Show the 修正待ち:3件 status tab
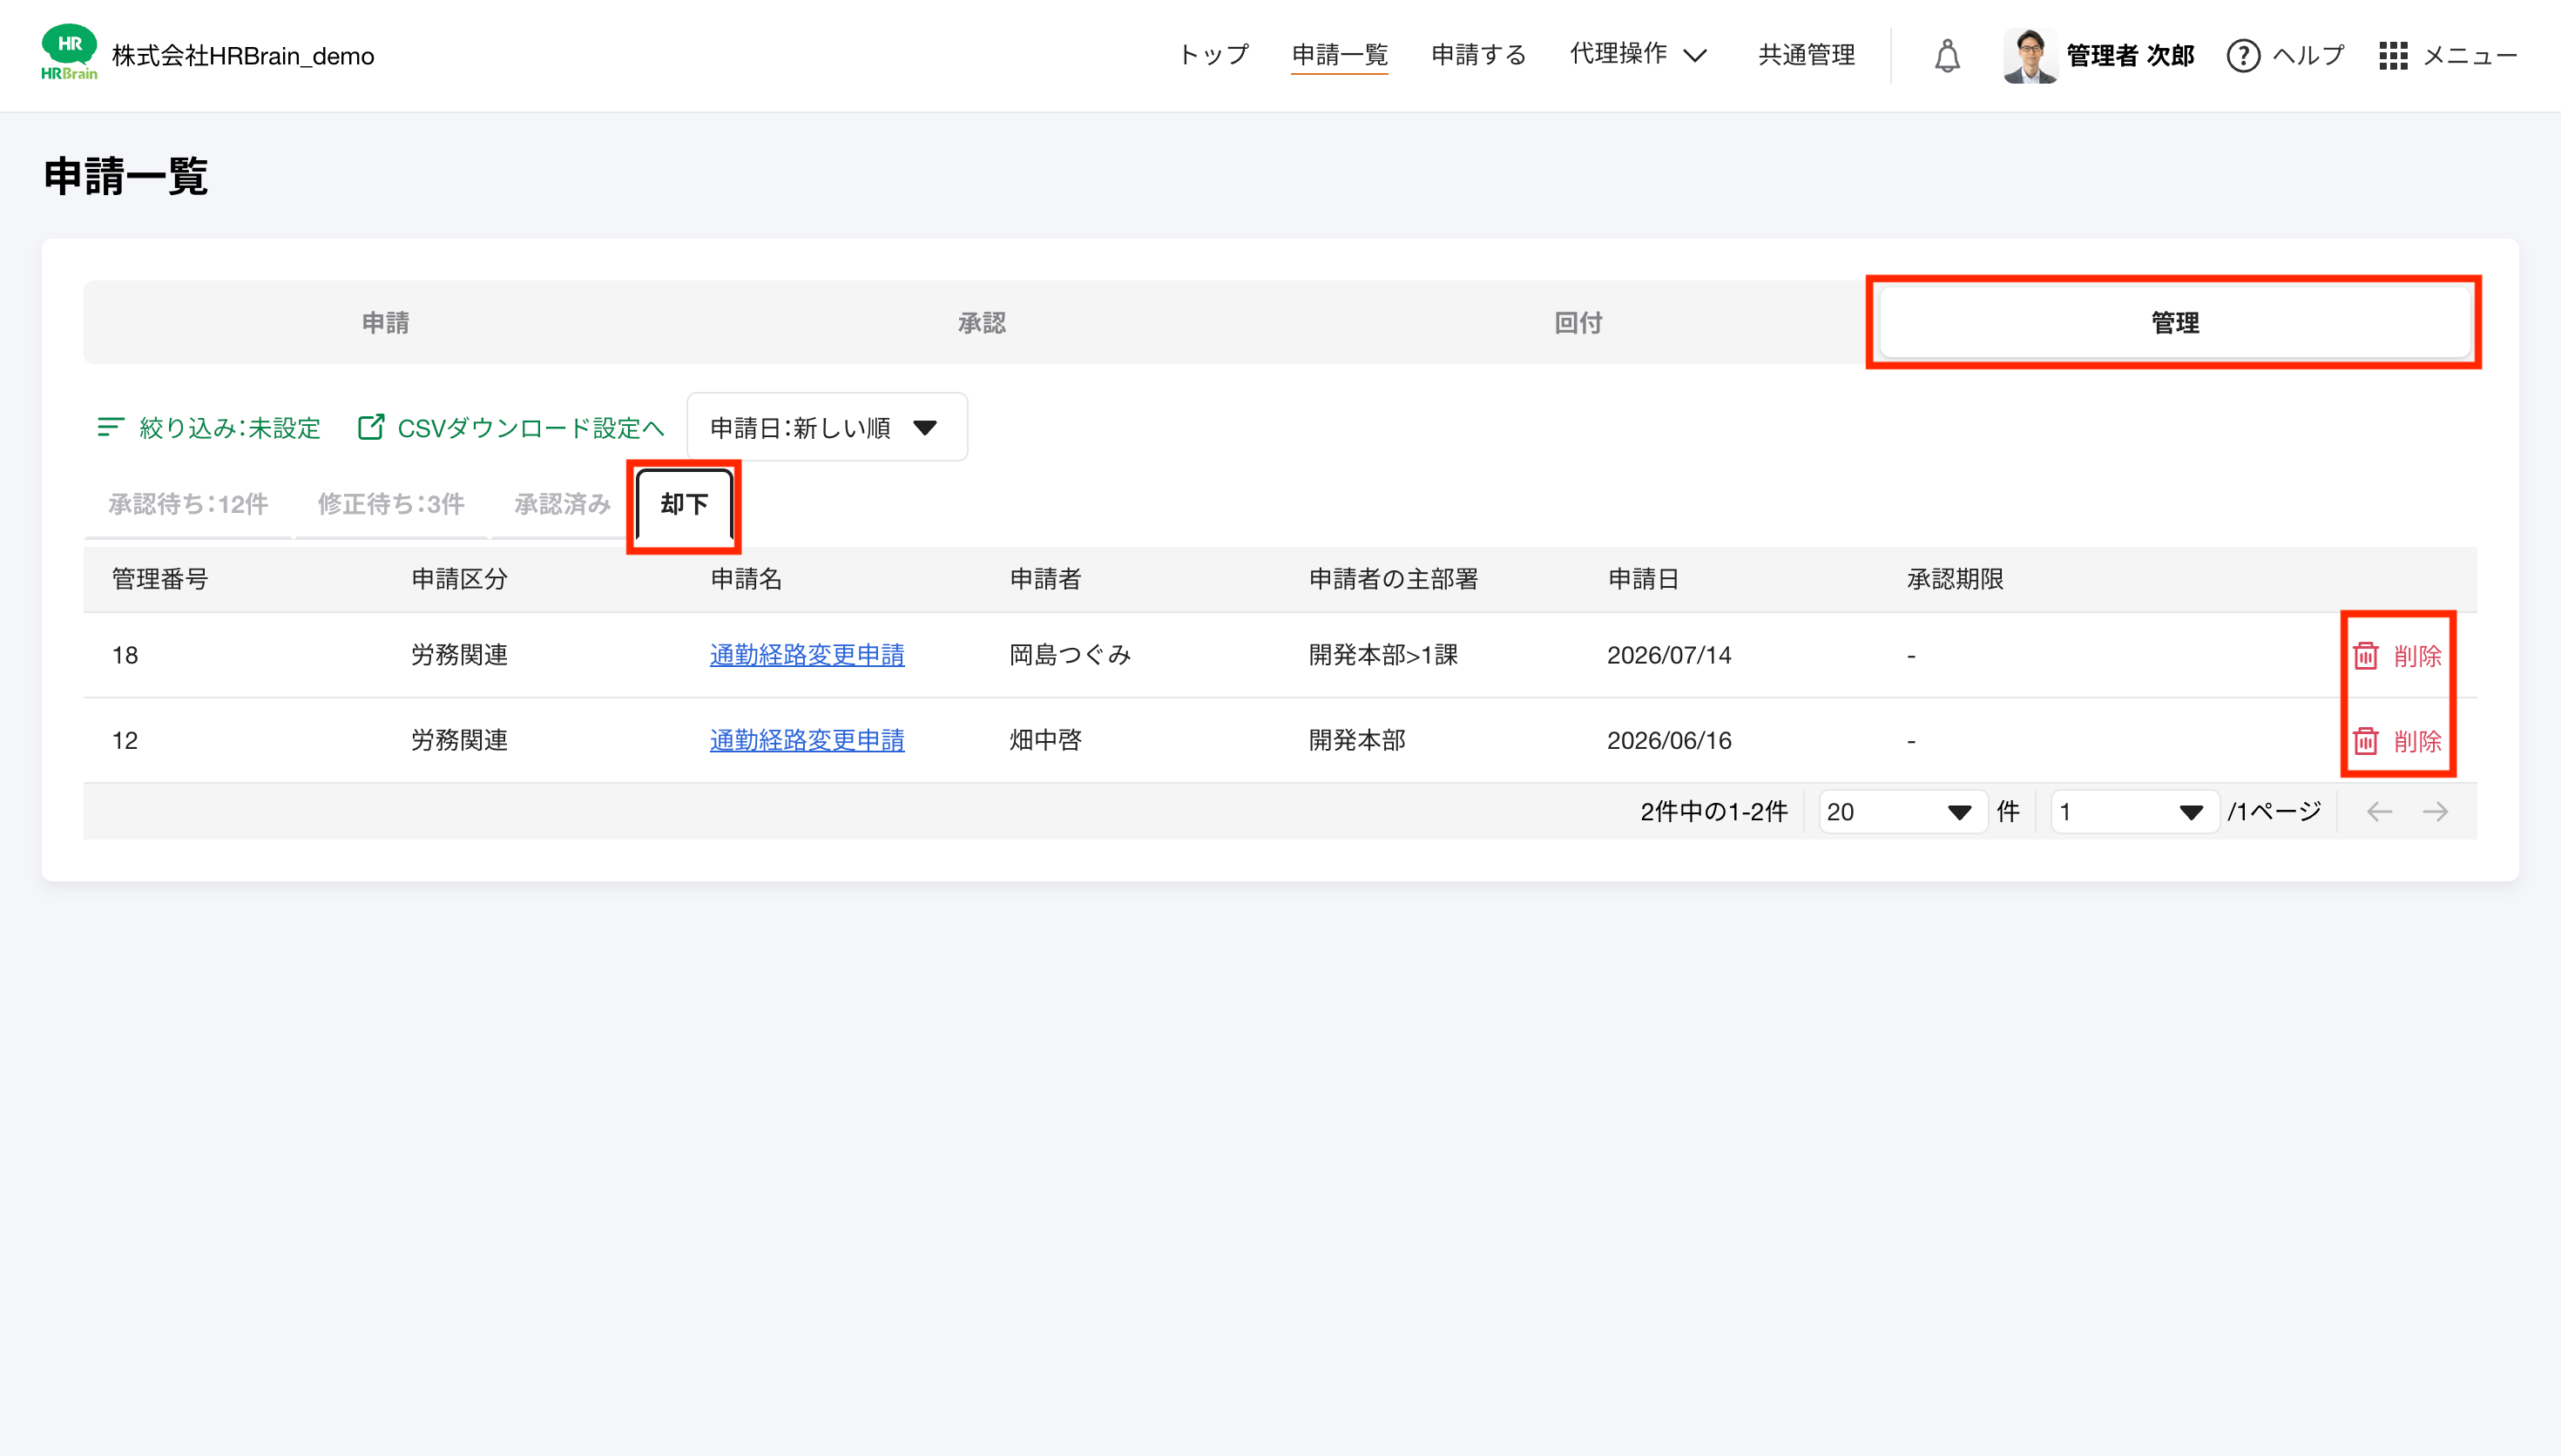 [x=390, y=504]
